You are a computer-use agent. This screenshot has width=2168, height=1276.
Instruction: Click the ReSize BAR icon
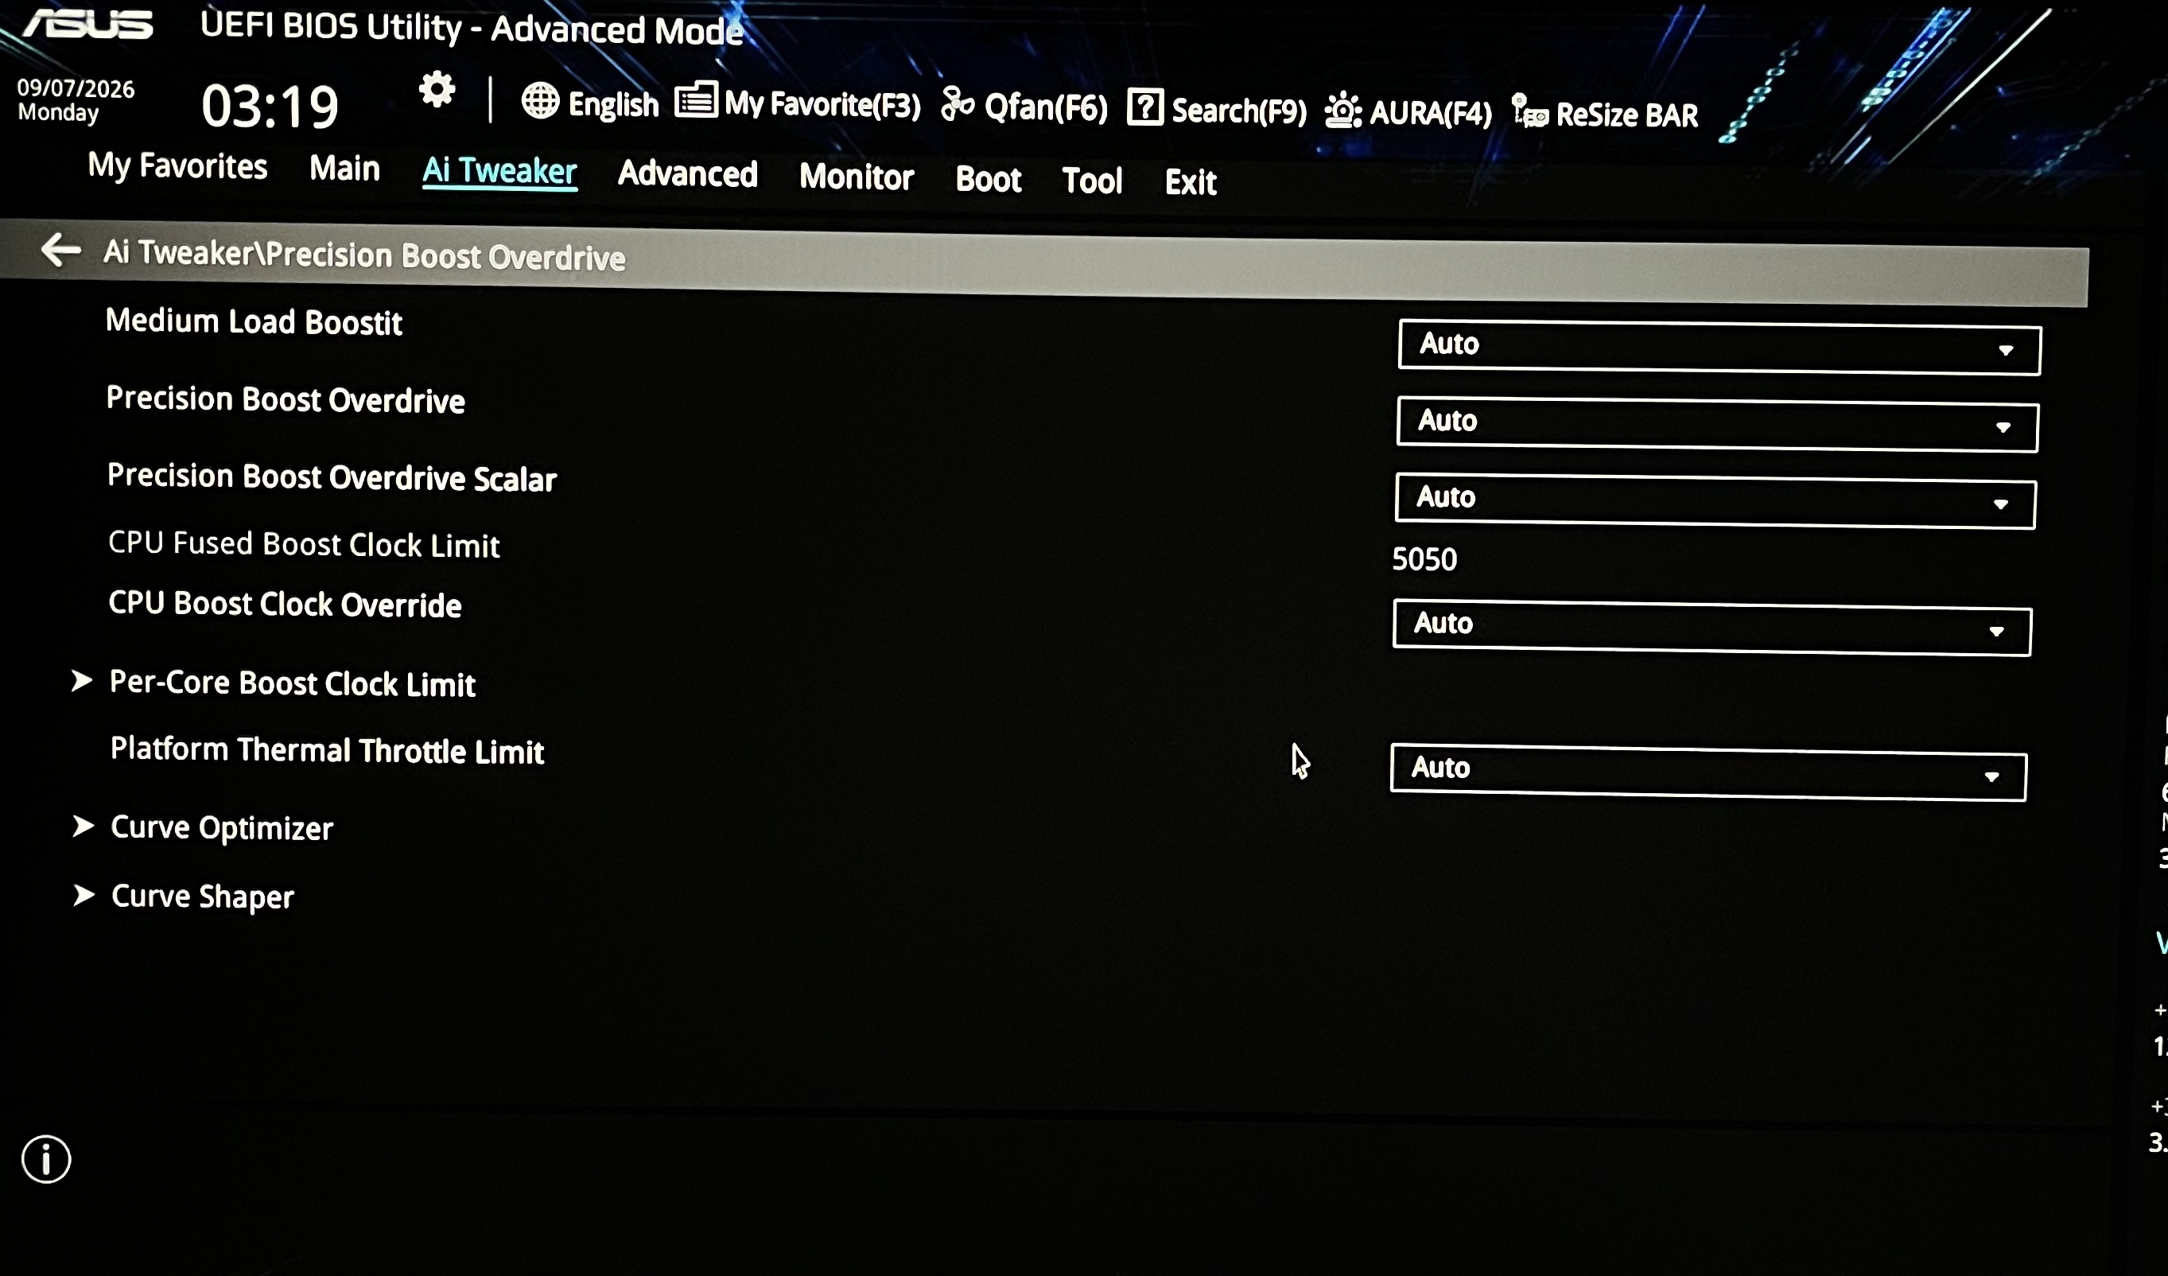(1530, 112)
